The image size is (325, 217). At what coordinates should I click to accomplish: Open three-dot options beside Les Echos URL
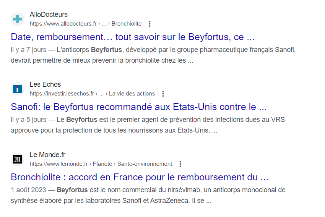[163, 94]
